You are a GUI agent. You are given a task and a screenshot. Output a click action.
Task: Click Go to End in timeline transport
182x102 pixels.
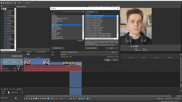pyautogui.click(x=41, y=99)
